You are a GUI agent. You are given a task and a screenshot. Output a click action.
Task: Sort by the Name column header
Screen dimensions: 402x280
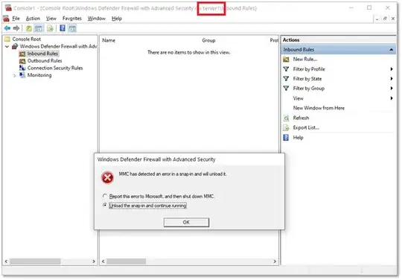(109, 40)
